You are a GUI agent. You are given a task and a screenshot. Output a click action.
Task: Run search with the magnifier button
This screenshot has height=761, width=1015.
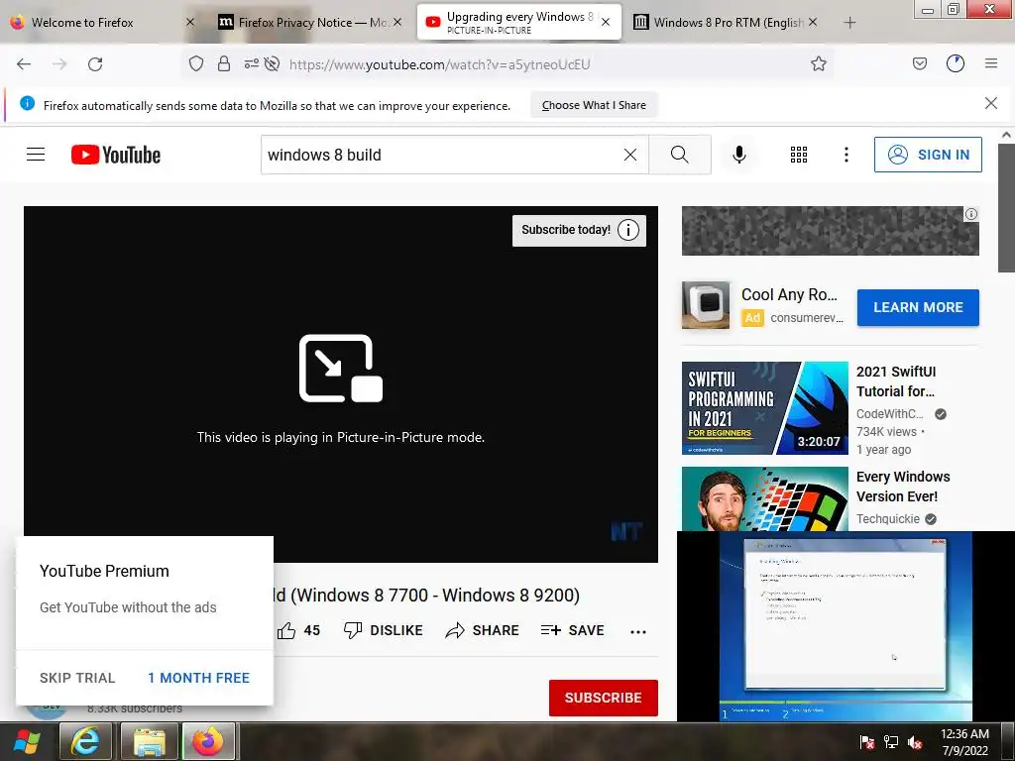(680, 155)
